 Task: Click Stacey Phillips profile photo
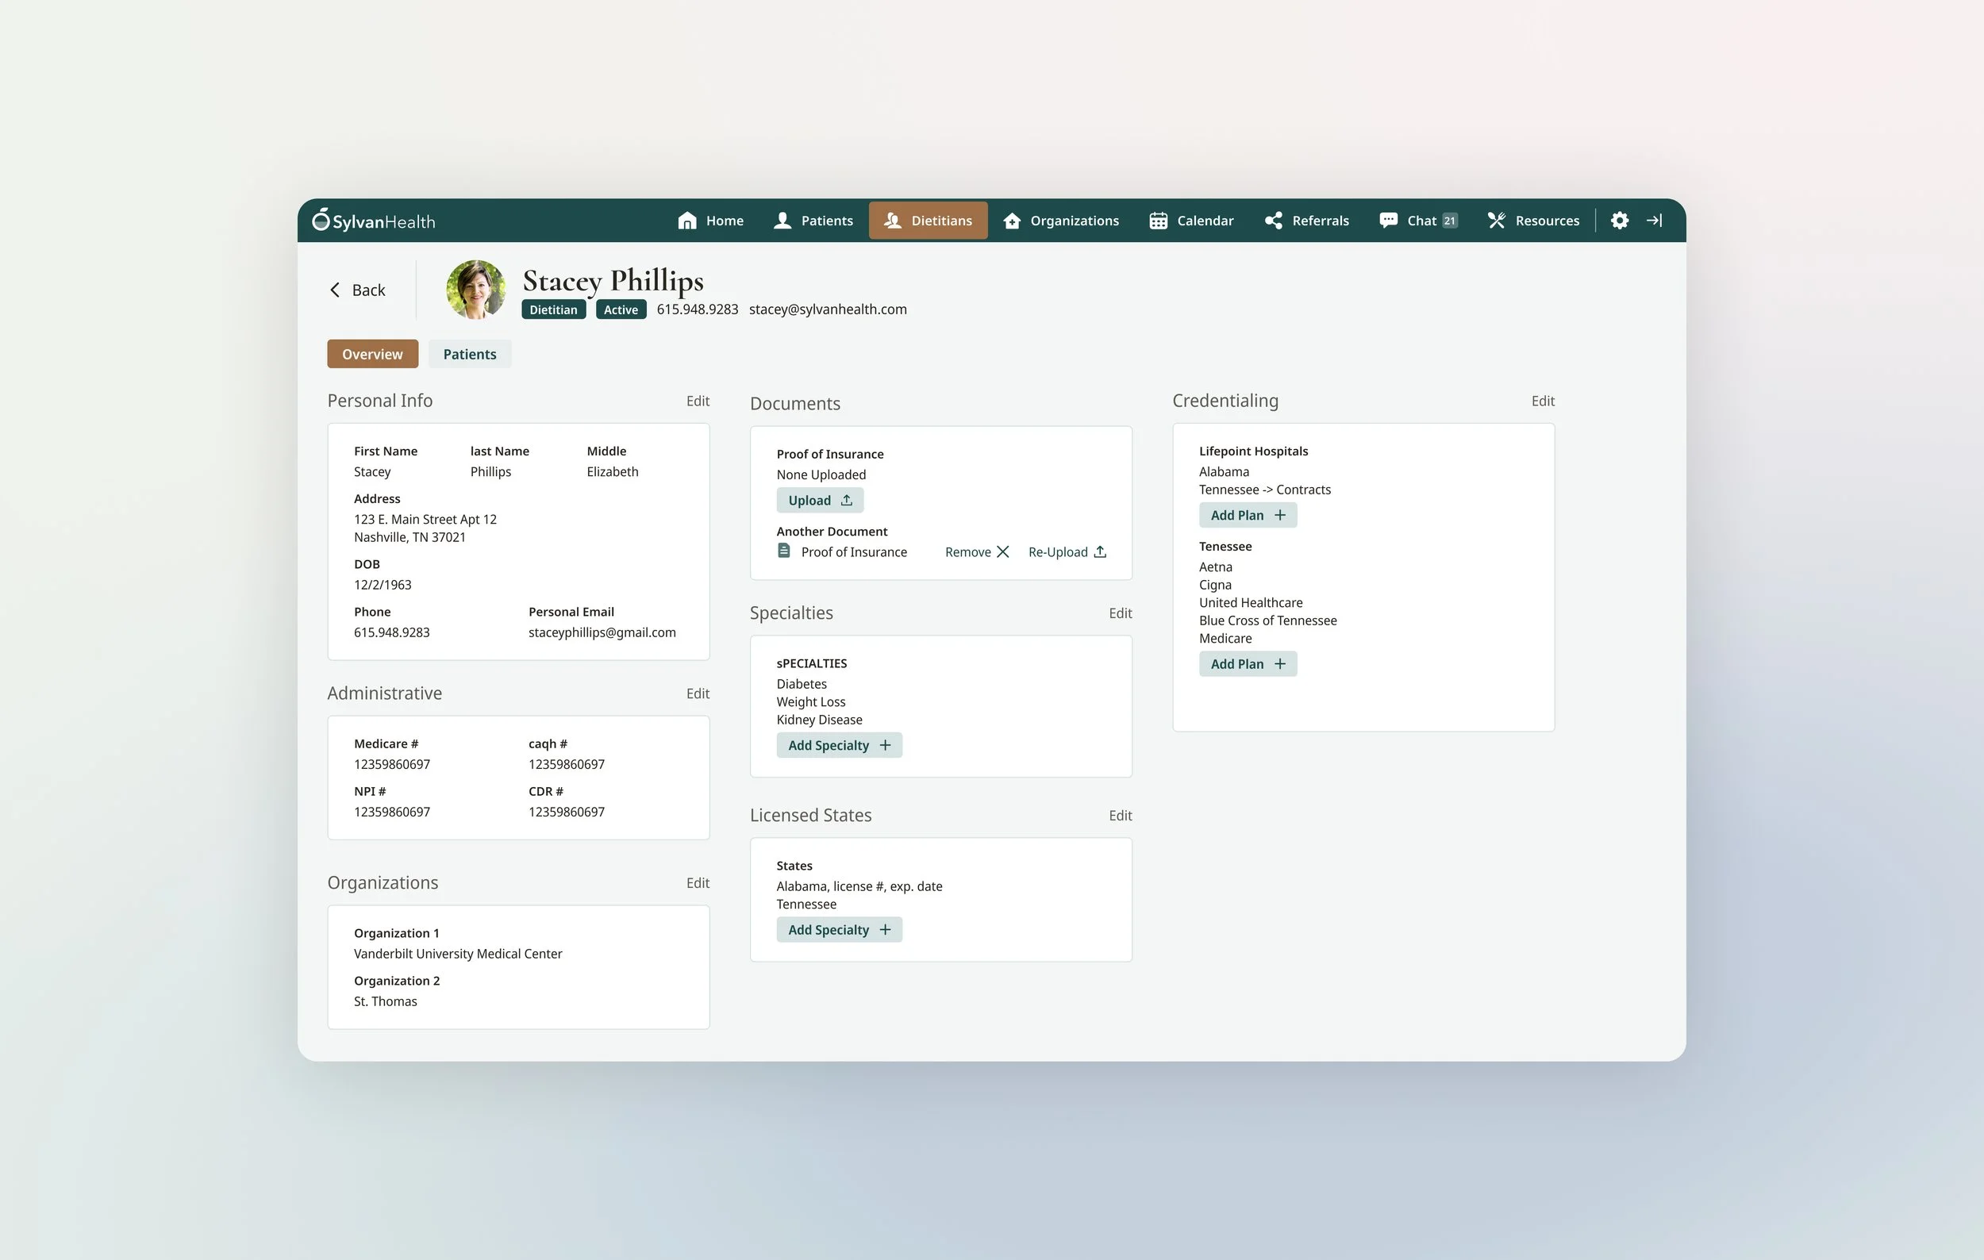[x=475, y=290]
